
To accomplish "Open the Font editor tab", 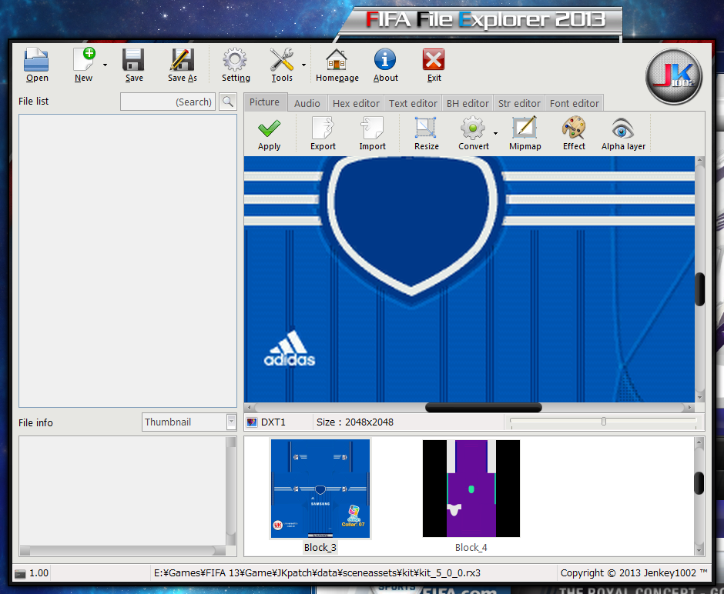I will click(x=574, y=103).
